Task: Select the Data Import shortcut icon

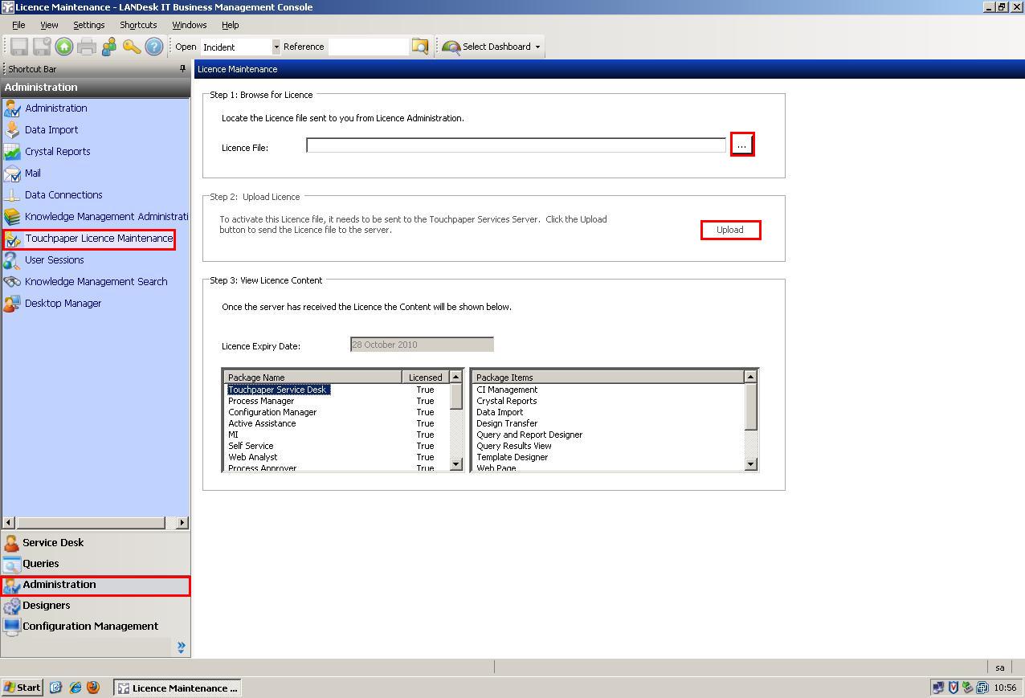Action: click(11, 129)
